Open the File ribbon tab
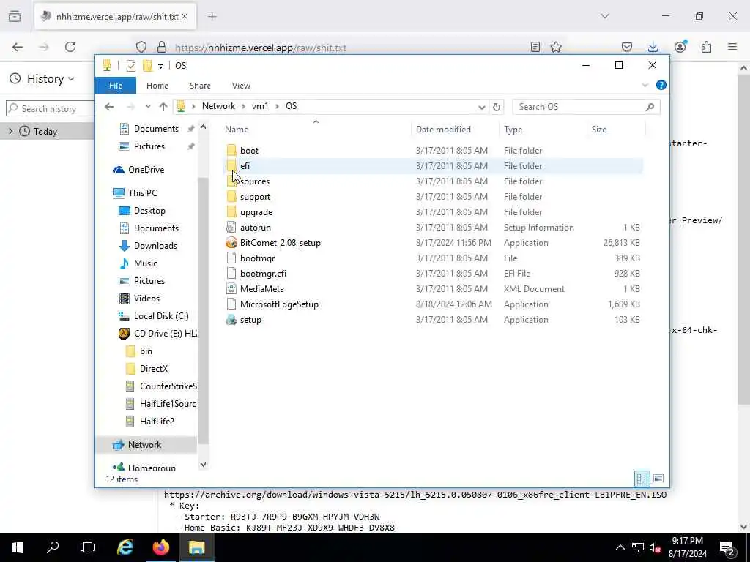Viewport: 750px width, 562px height. 115,86
